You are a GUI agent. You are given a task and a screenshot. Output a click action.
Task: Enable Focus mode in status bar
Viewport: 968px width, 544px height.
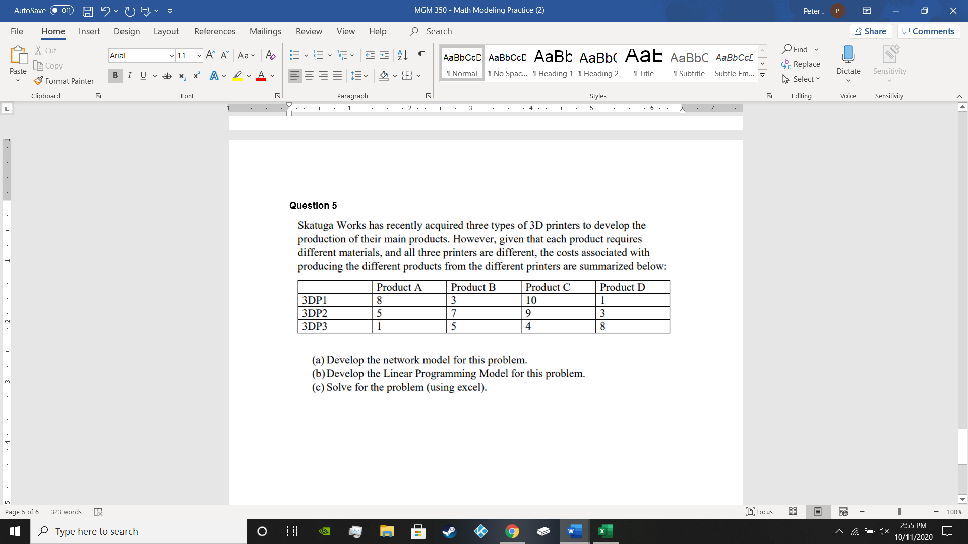coord(759,512)
